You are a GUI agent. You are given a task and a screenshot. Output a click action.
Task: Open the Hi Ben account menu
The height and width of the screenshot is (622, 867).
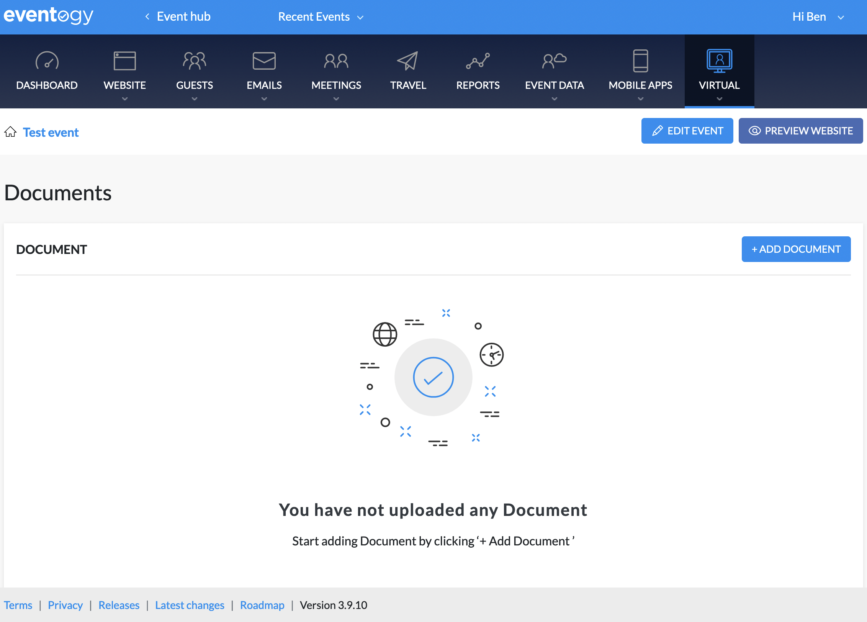click(818, 17)
